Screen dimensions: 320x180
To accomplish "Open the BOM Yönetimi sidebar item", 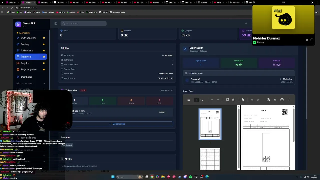I will pos(31,38).
